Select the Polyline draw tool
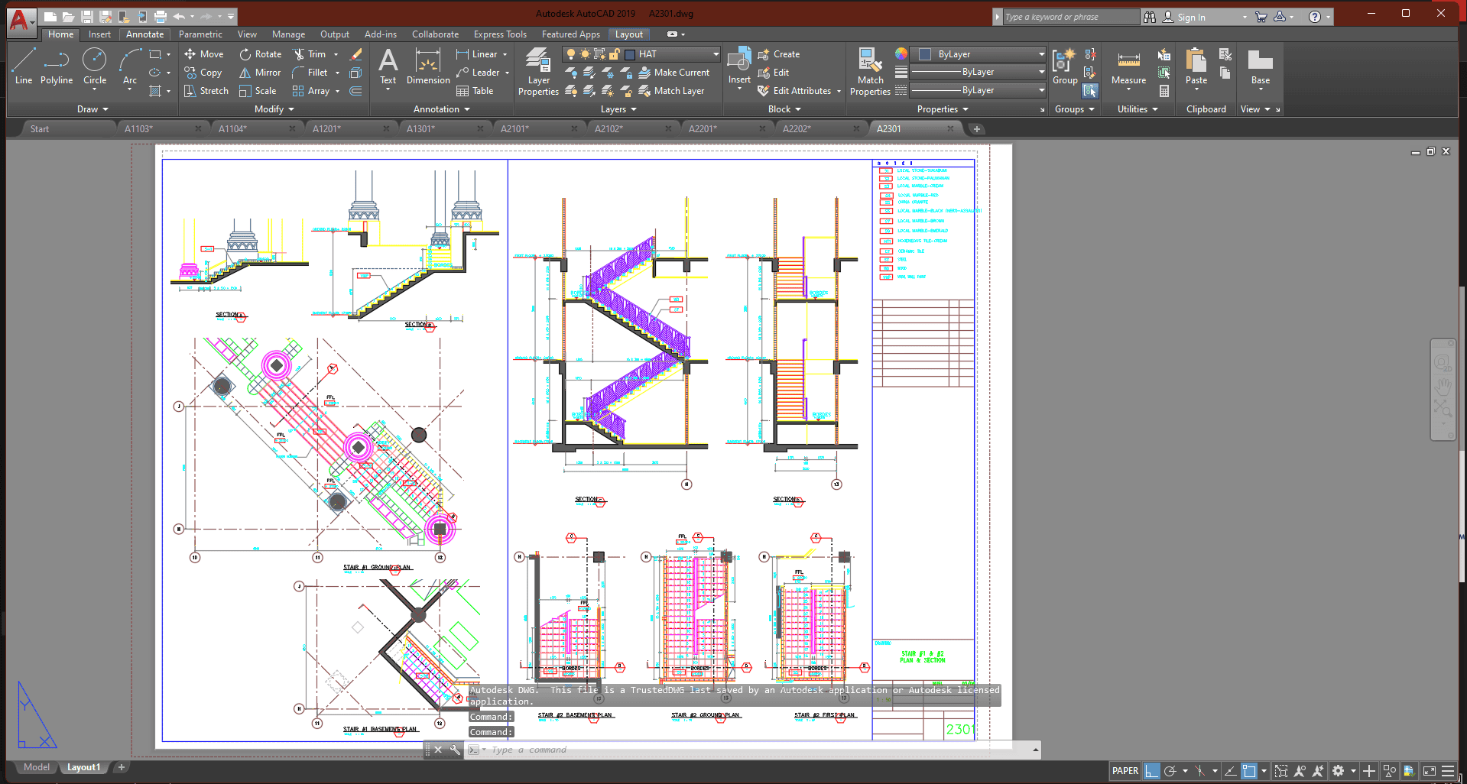The width and height of the screenshot is (1467, 784). pos(56,66)
